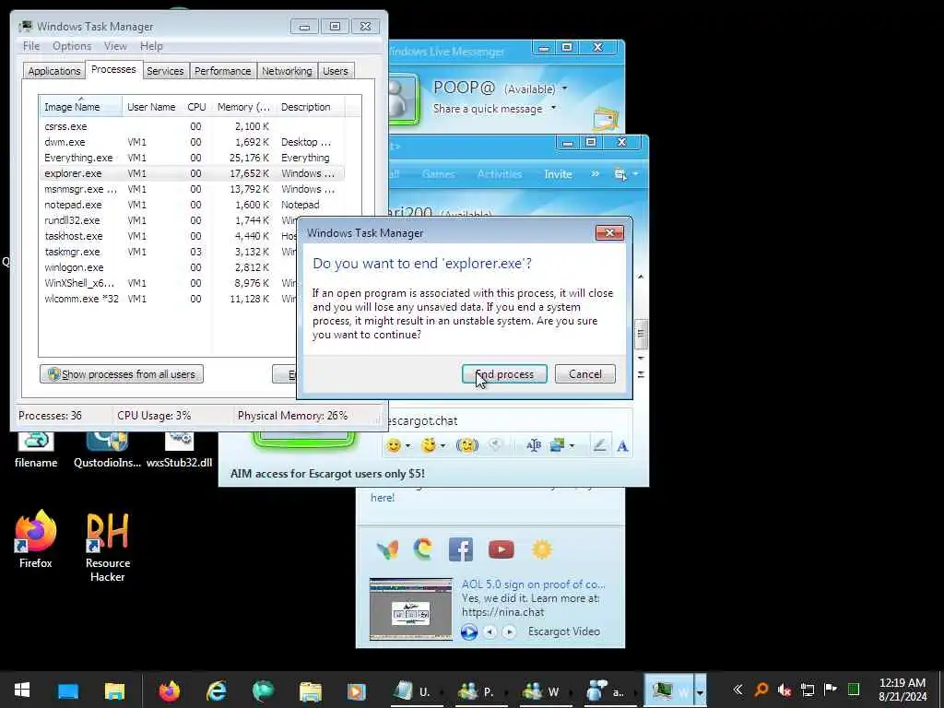Image resolution: width=944 pixels, height=708 pixels.
Task: Open the emoticon picker dropdown arrow
Action: 407,446
